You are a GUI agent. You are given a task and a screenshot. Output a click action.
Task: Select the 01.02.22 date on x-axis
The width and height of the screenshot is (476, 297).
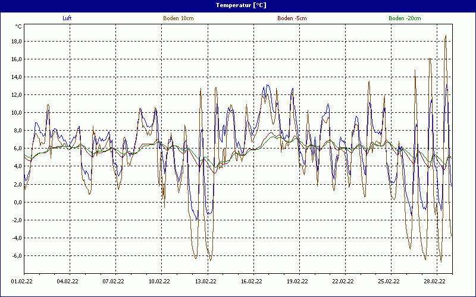point(22,282)
